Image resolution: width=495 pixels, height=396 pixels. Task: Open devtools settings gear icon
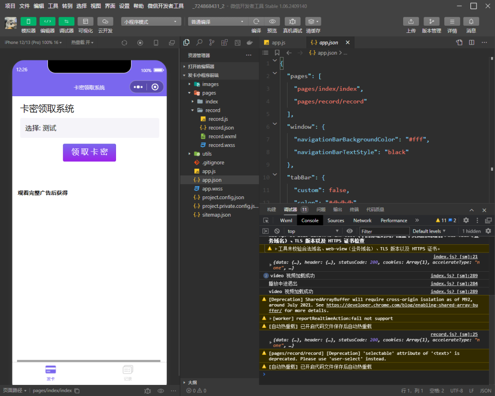tap(466, 220)
